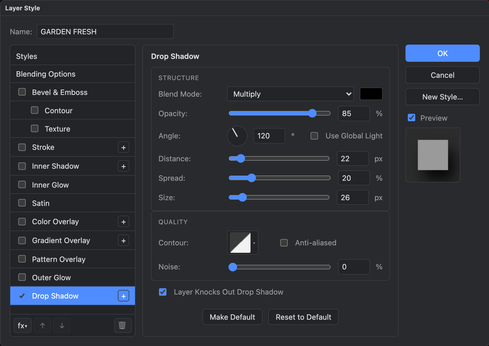Click the Noise value field 0

coord(354,267)
